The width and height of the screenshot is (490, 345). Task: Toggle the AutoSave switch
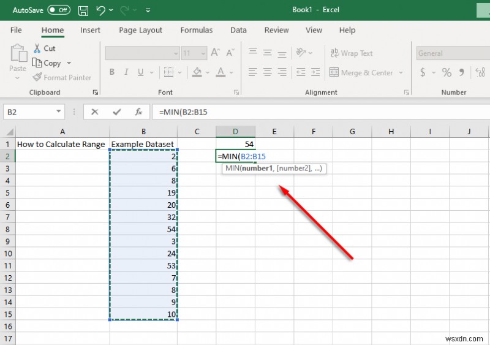pyautogui.click(x=59, y=10)
